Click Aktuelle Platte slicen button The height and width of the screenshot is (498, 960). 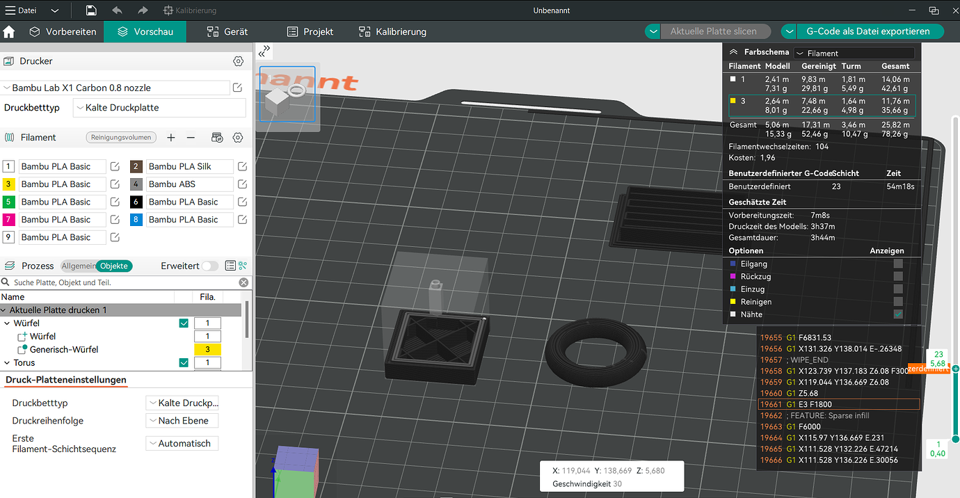pos(714,31)
